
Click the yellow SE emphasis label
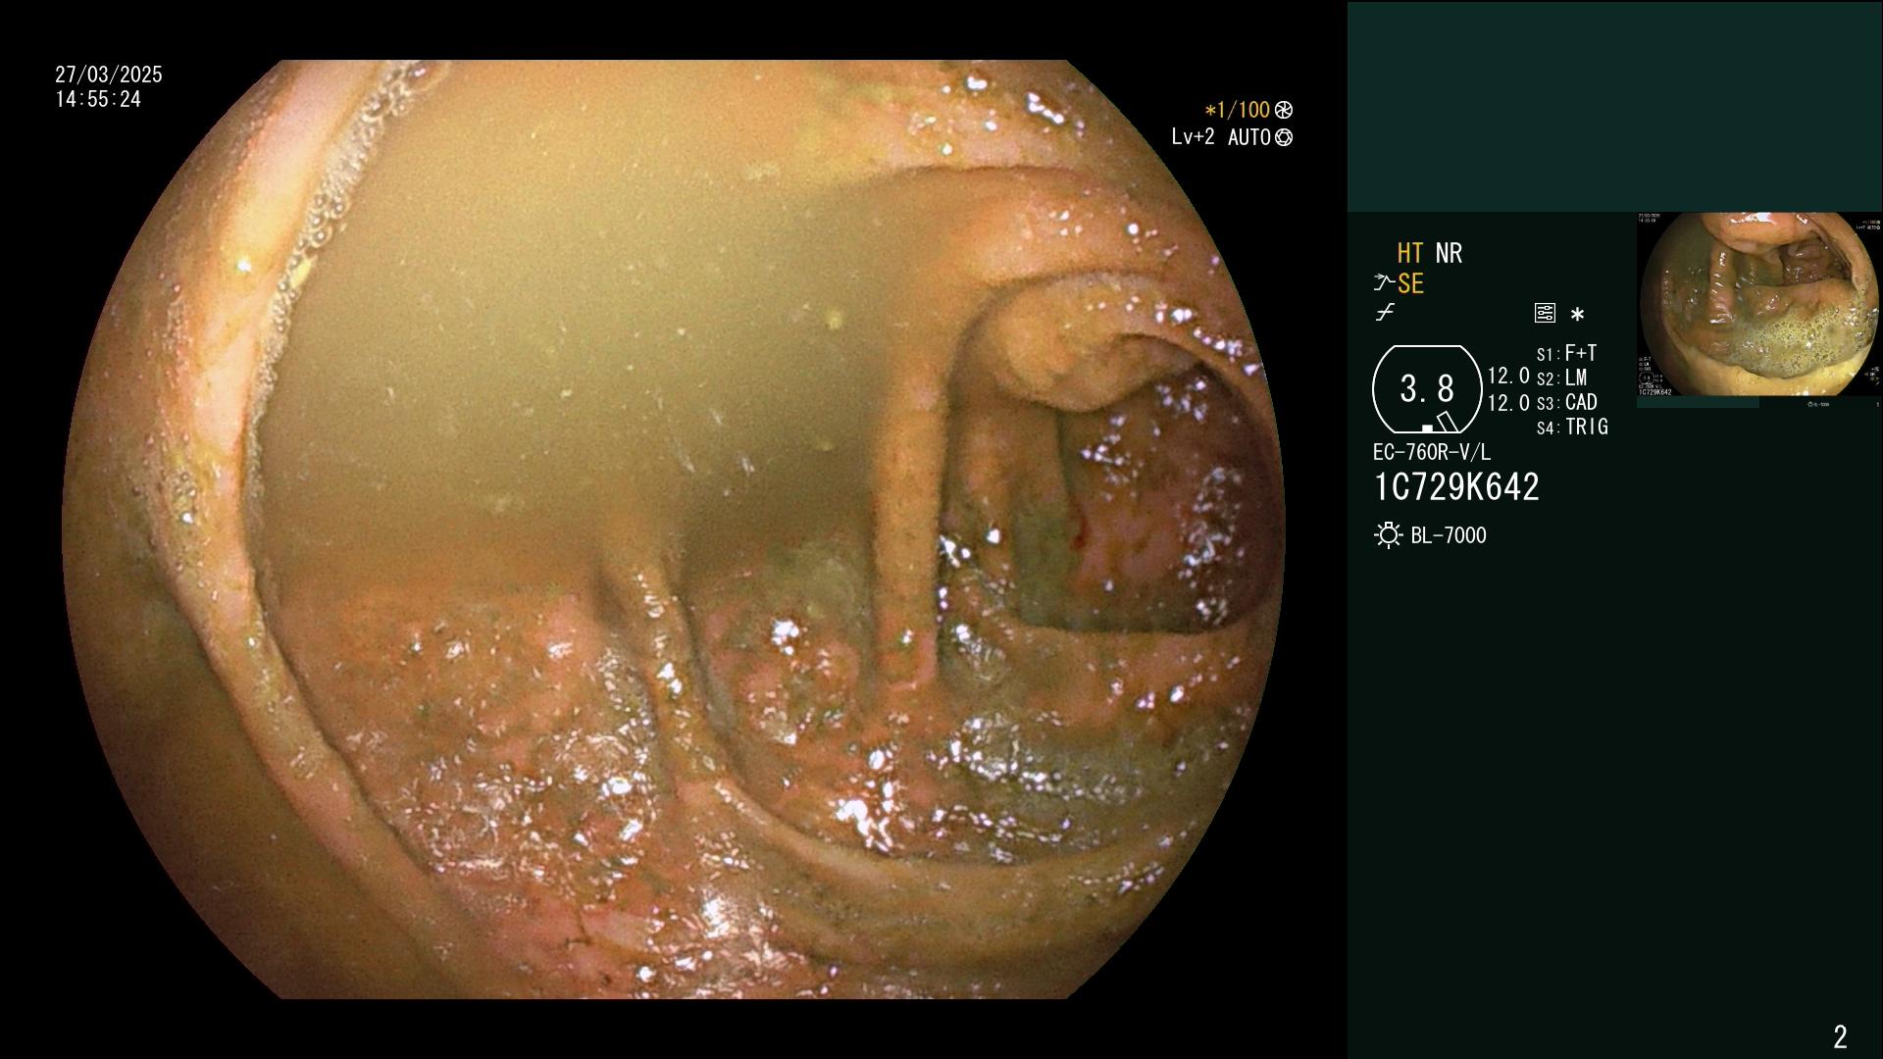coord(1410,283)
